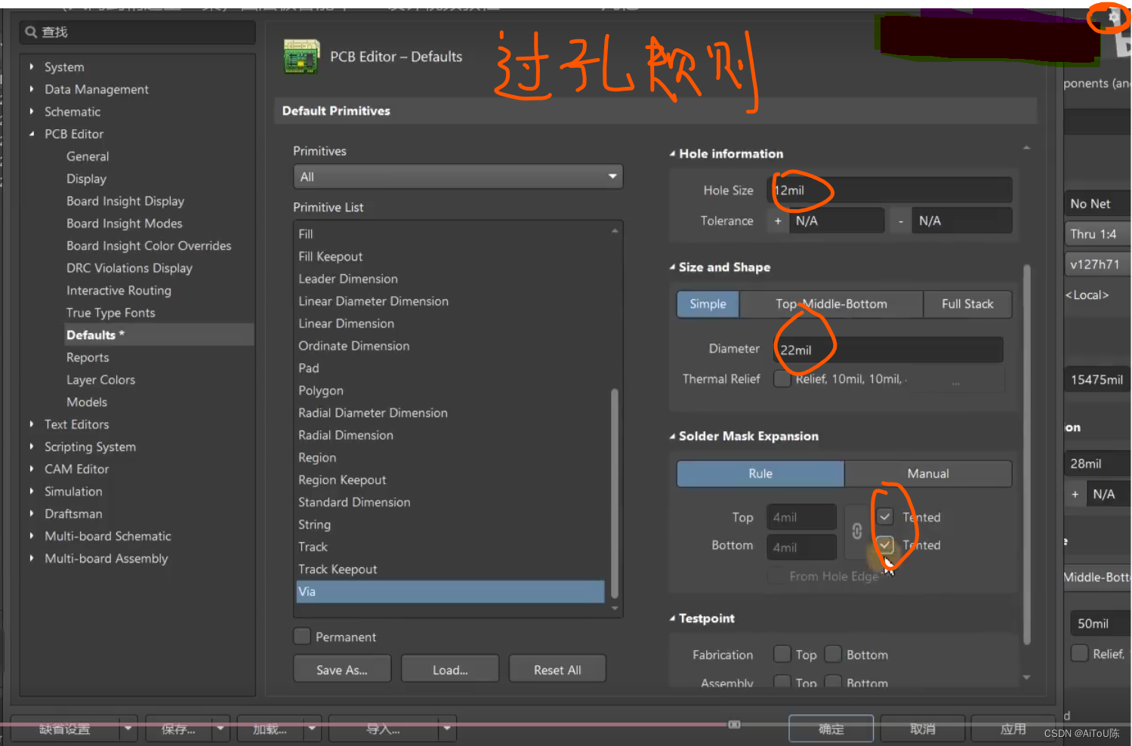1132x746 pixels.
Task: Open the Layer Colors page
Action: (x=100, y=380)
